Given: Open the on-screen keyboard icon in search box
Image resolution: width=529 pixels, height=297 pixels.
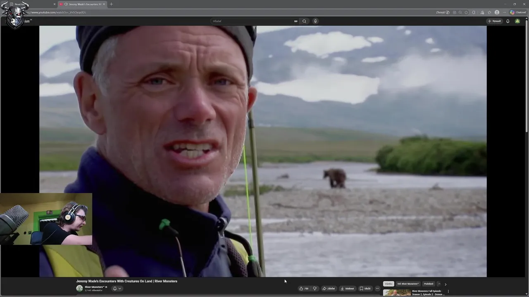Looking at the screenshot, I should click(x=295, y=21).
